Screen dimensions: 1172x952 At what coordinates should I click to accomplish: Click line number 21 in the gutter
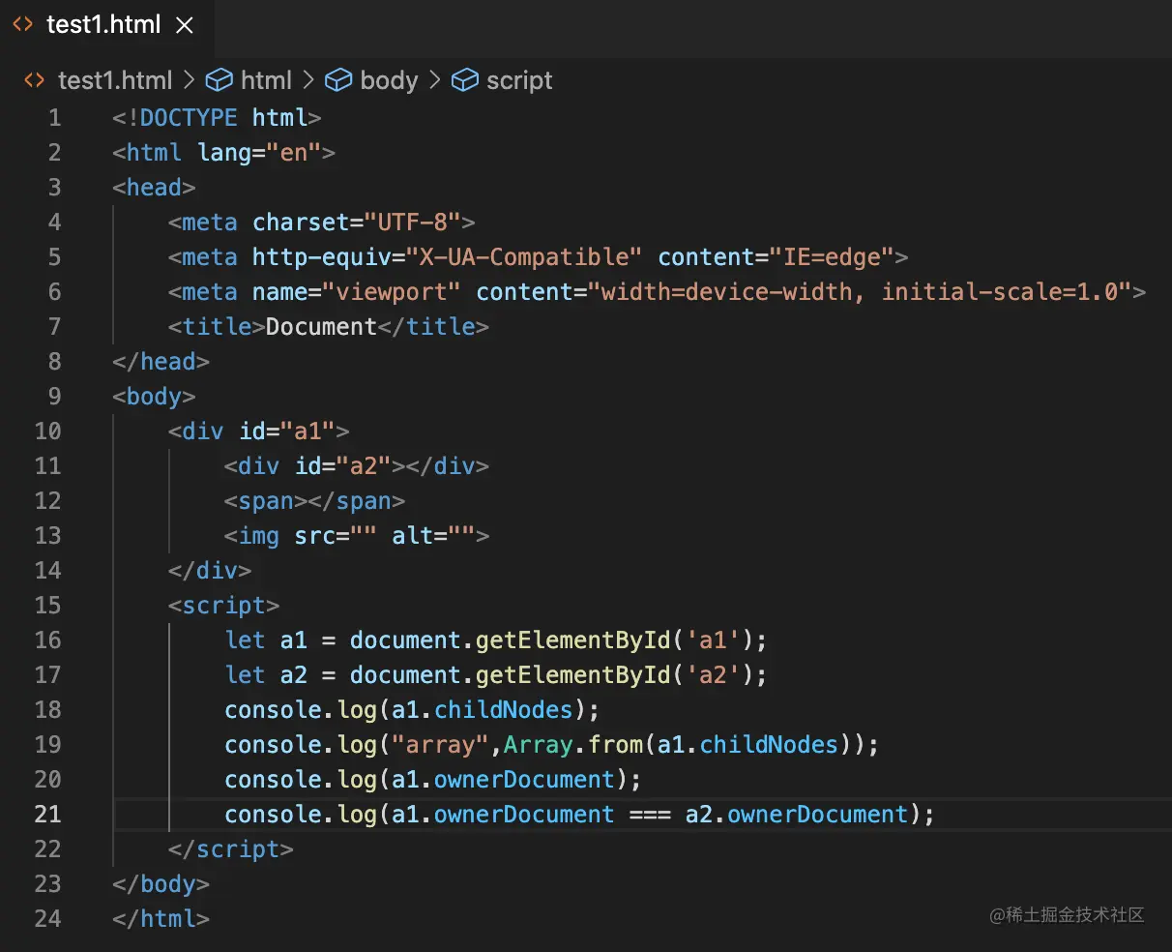47,815
